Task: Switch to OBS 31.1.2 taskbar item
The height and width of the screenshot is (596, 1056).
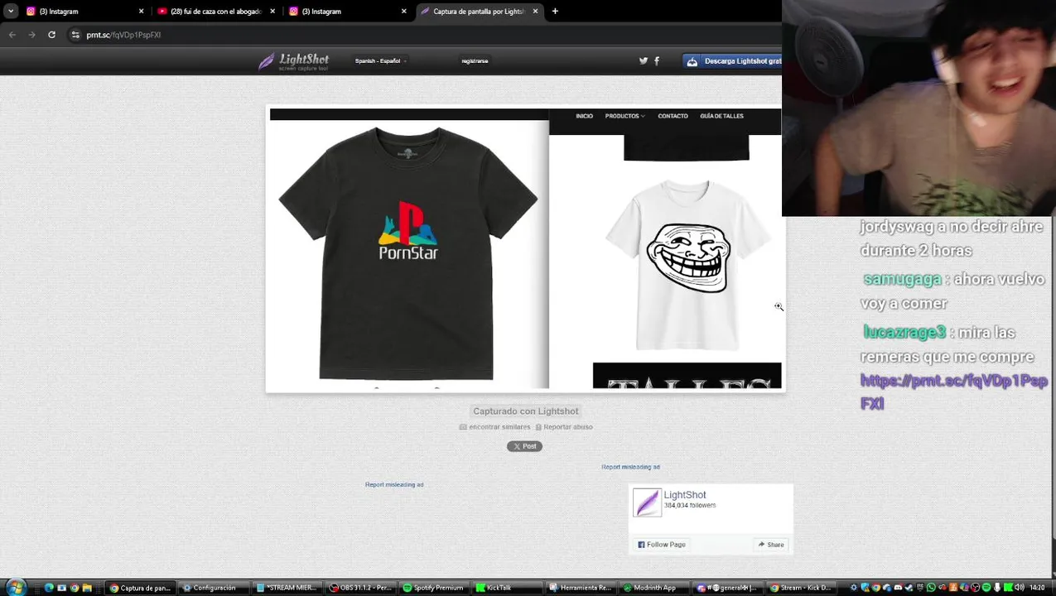Action: [x=360, y=588]
